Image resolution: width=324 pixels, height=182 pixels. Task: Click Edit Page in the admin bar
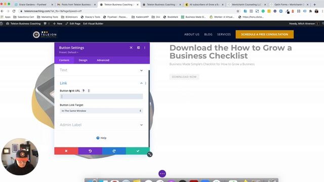(73, 24)
